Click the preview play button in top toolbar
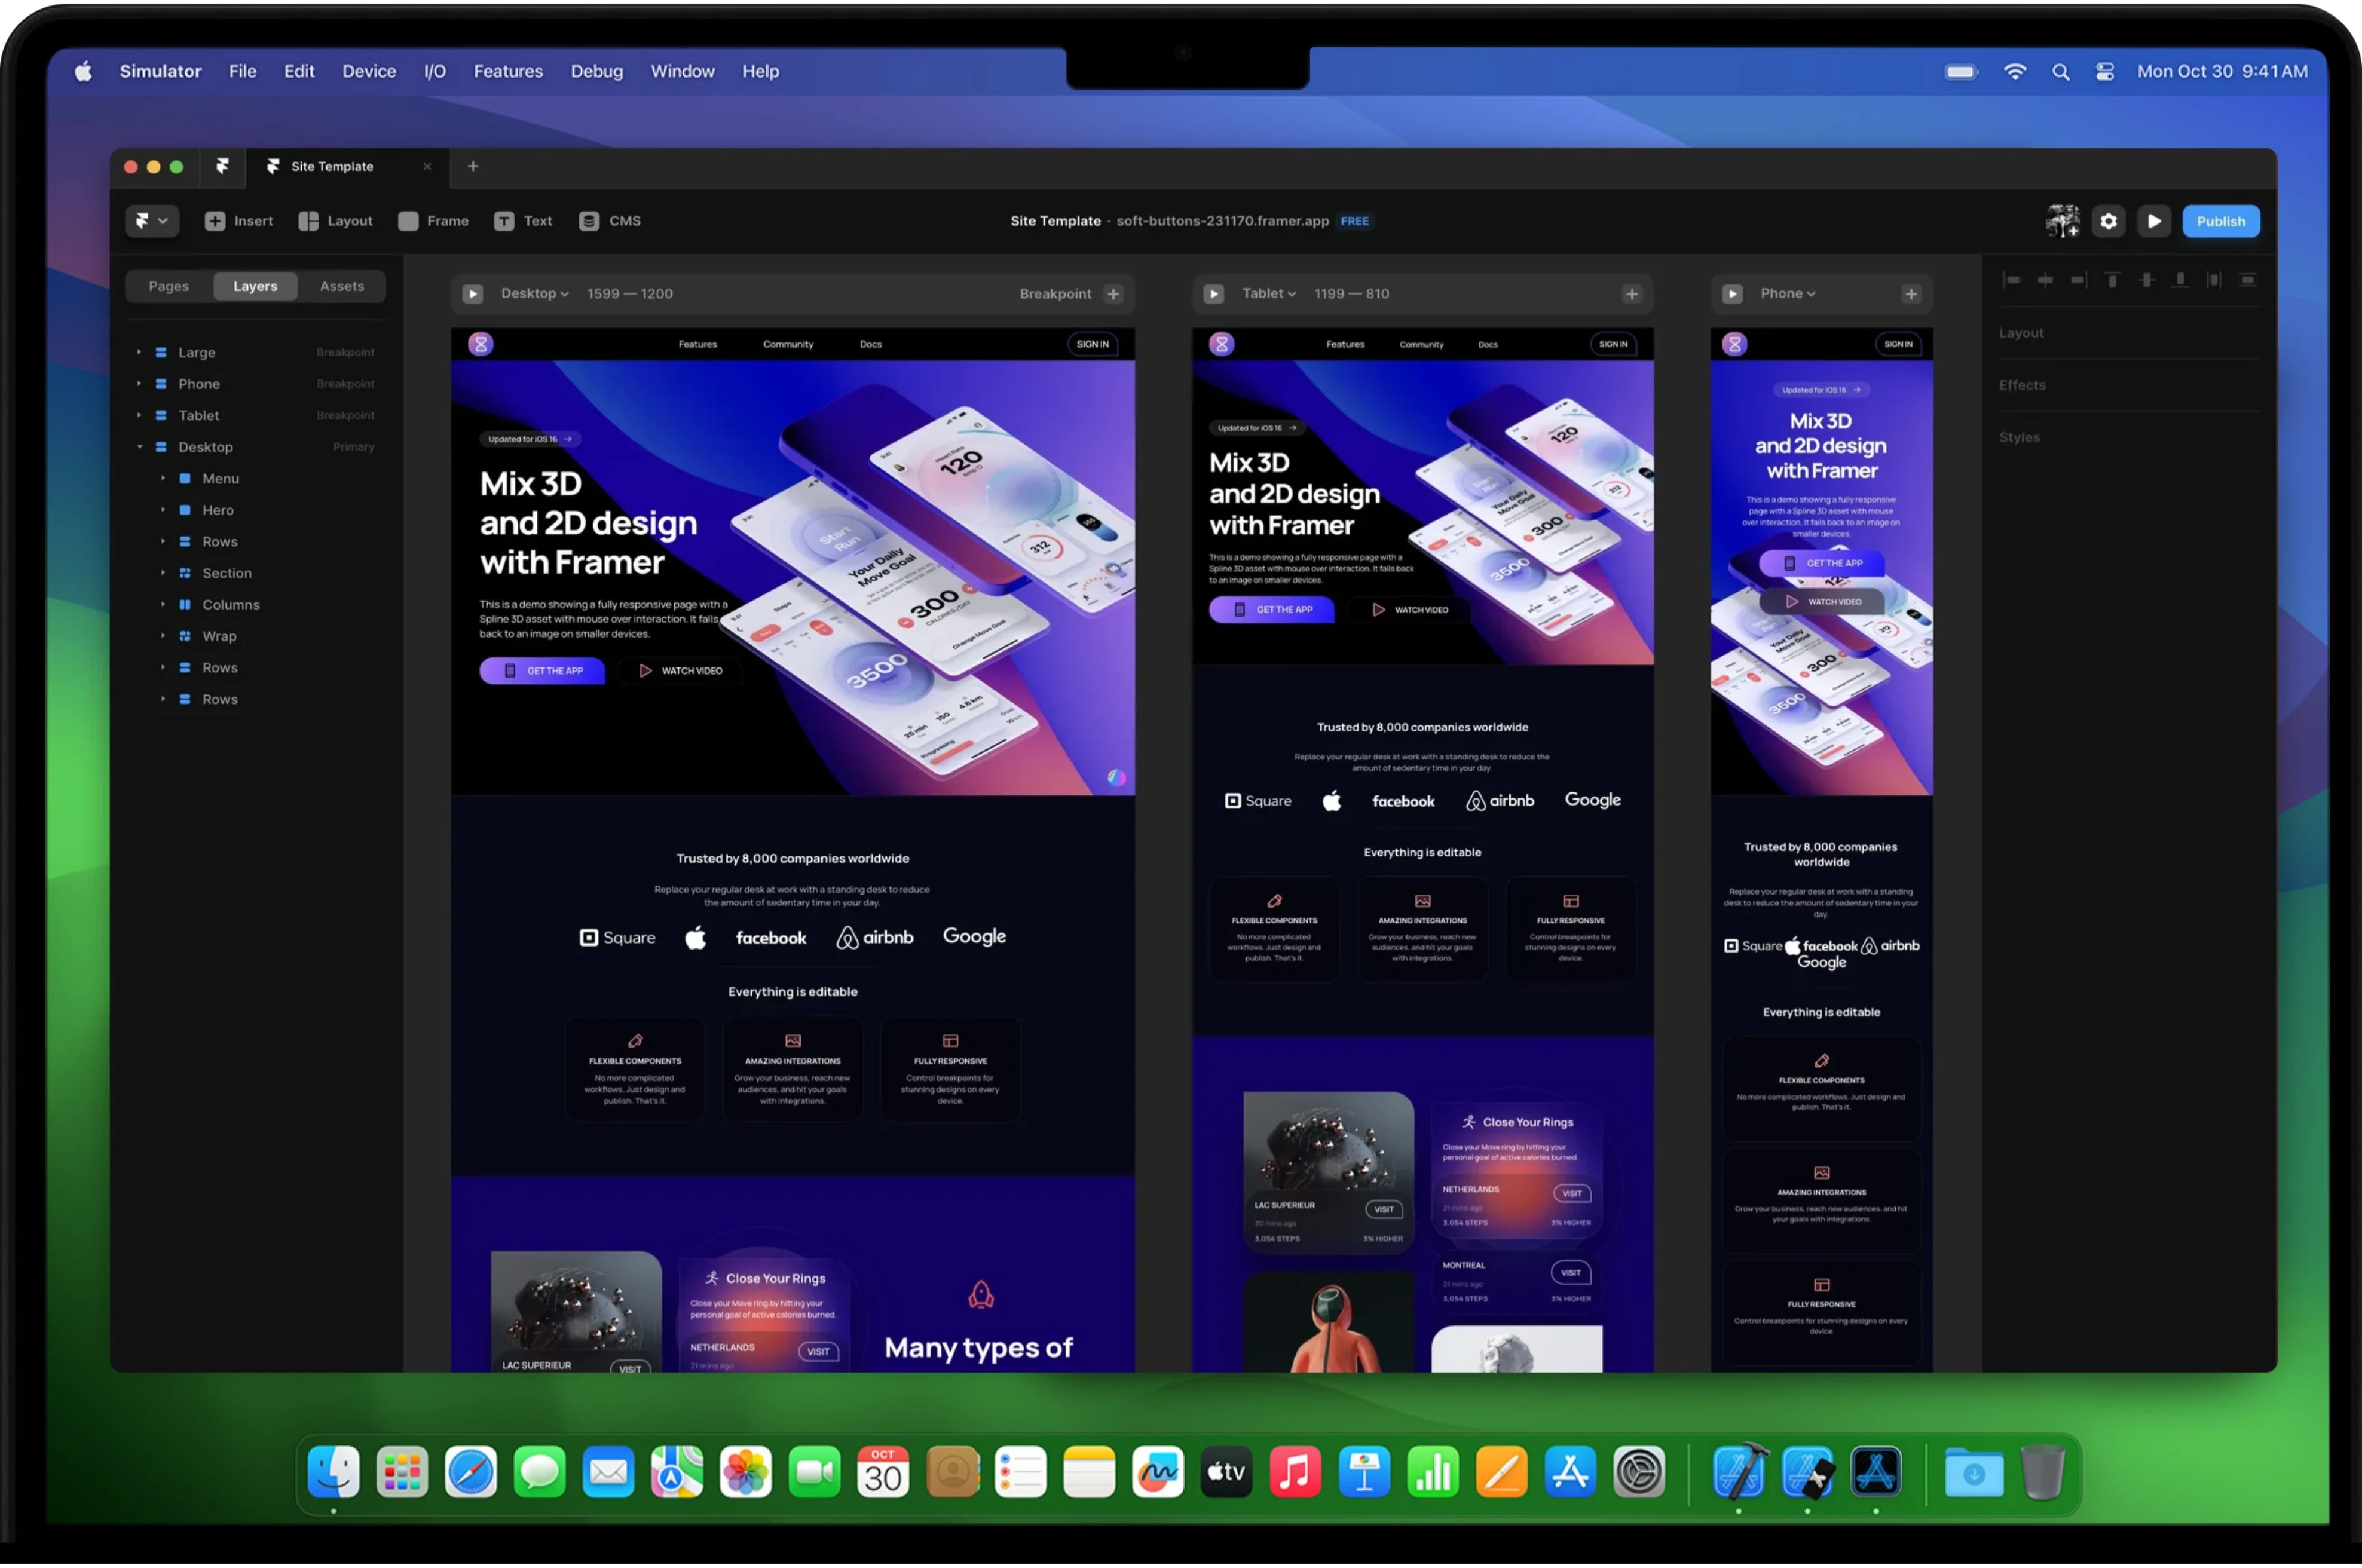 [2154, 221]
